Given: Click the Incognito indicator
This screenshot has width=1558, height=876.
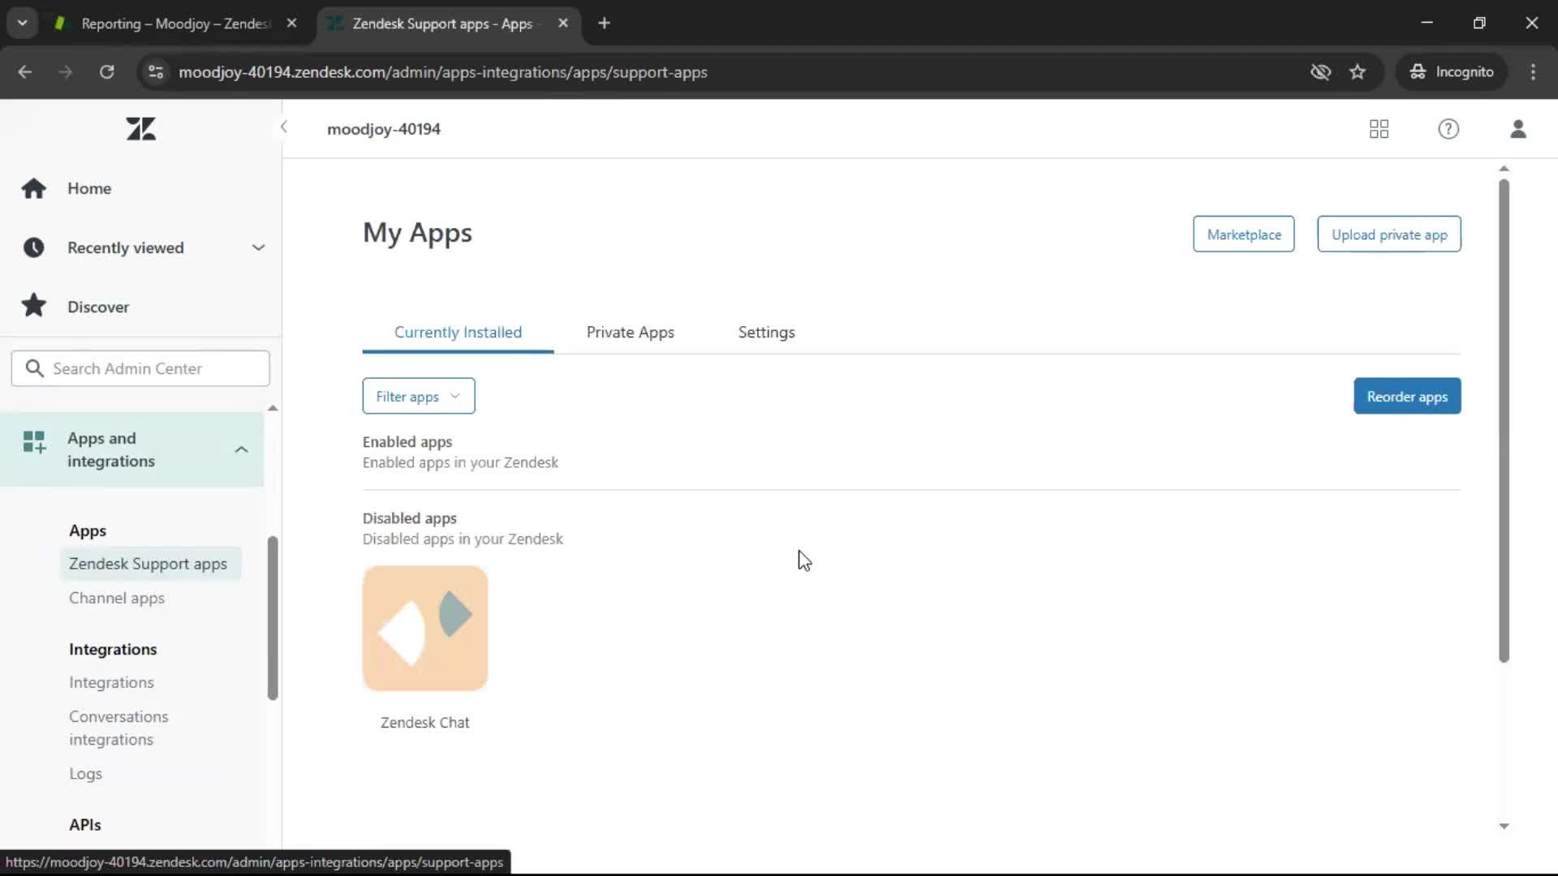Looking at the screenshot, I should 1452,72.
